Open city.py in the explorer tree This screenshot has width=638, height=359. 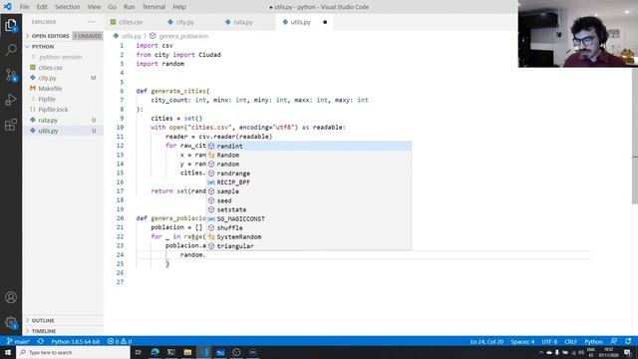pos(63,78)
